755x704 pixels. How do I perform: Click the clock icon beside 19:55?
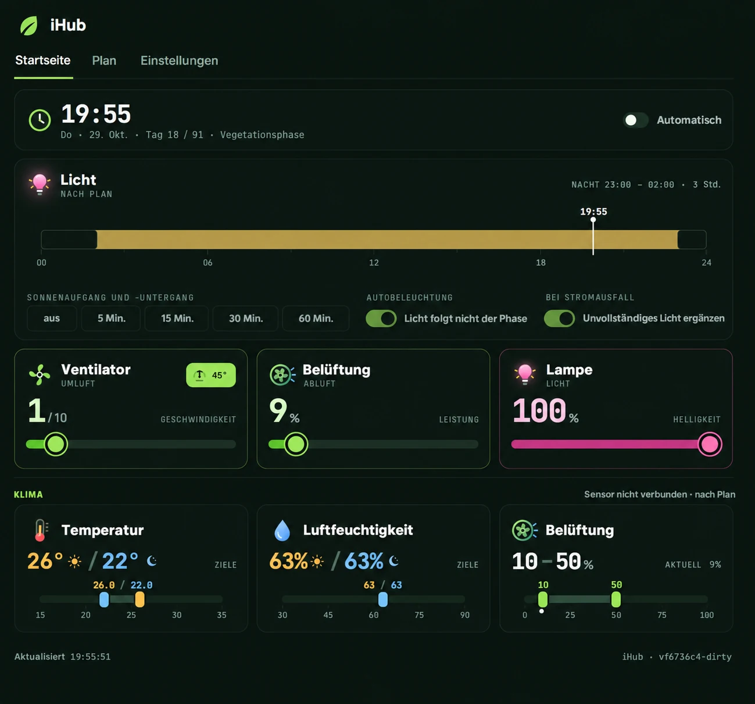pyautogui.click(x=40, y=120)
